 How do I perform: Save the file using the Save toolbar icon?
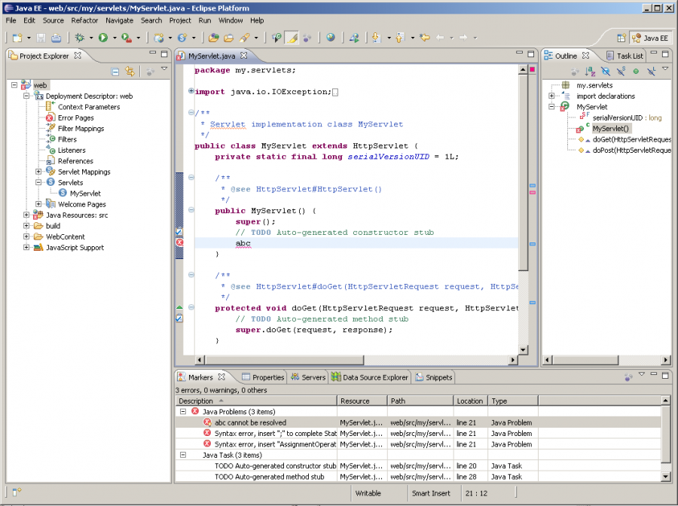[40, 37]
